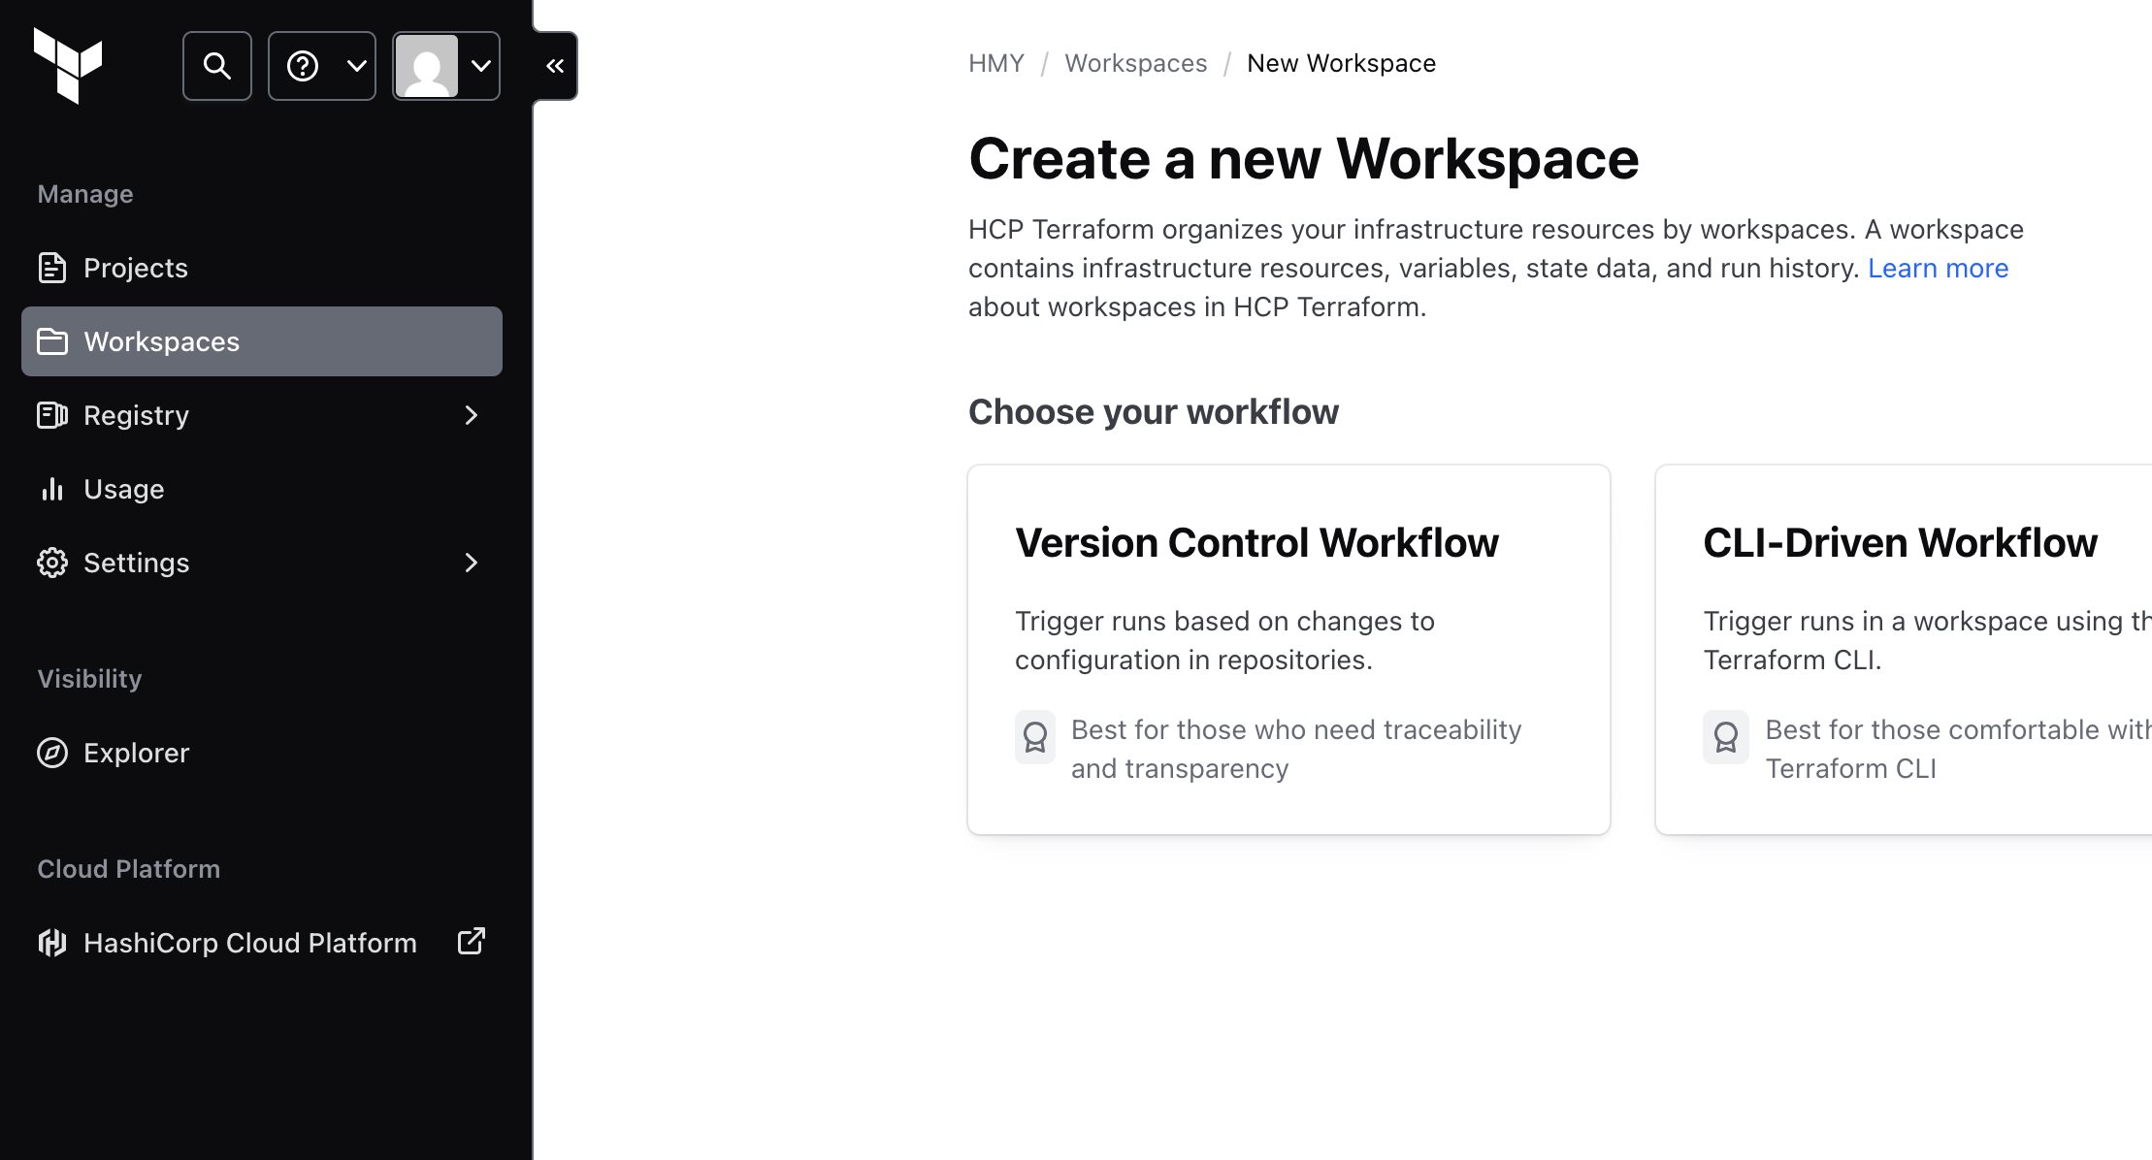Open Explorer in the sidebar
This screenshot has width=2152, height=1160.
coord(262,753)
